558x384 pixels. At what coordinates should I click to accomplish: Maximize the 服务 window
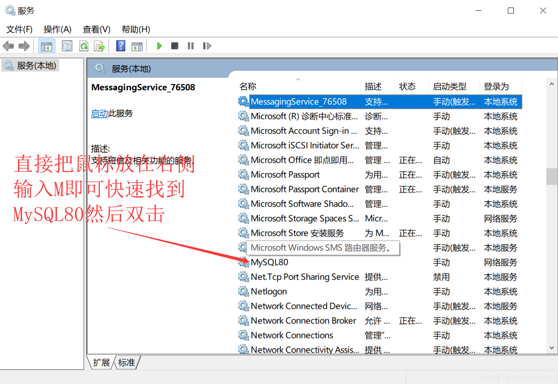pyautogui.click(x=511, y=11)
